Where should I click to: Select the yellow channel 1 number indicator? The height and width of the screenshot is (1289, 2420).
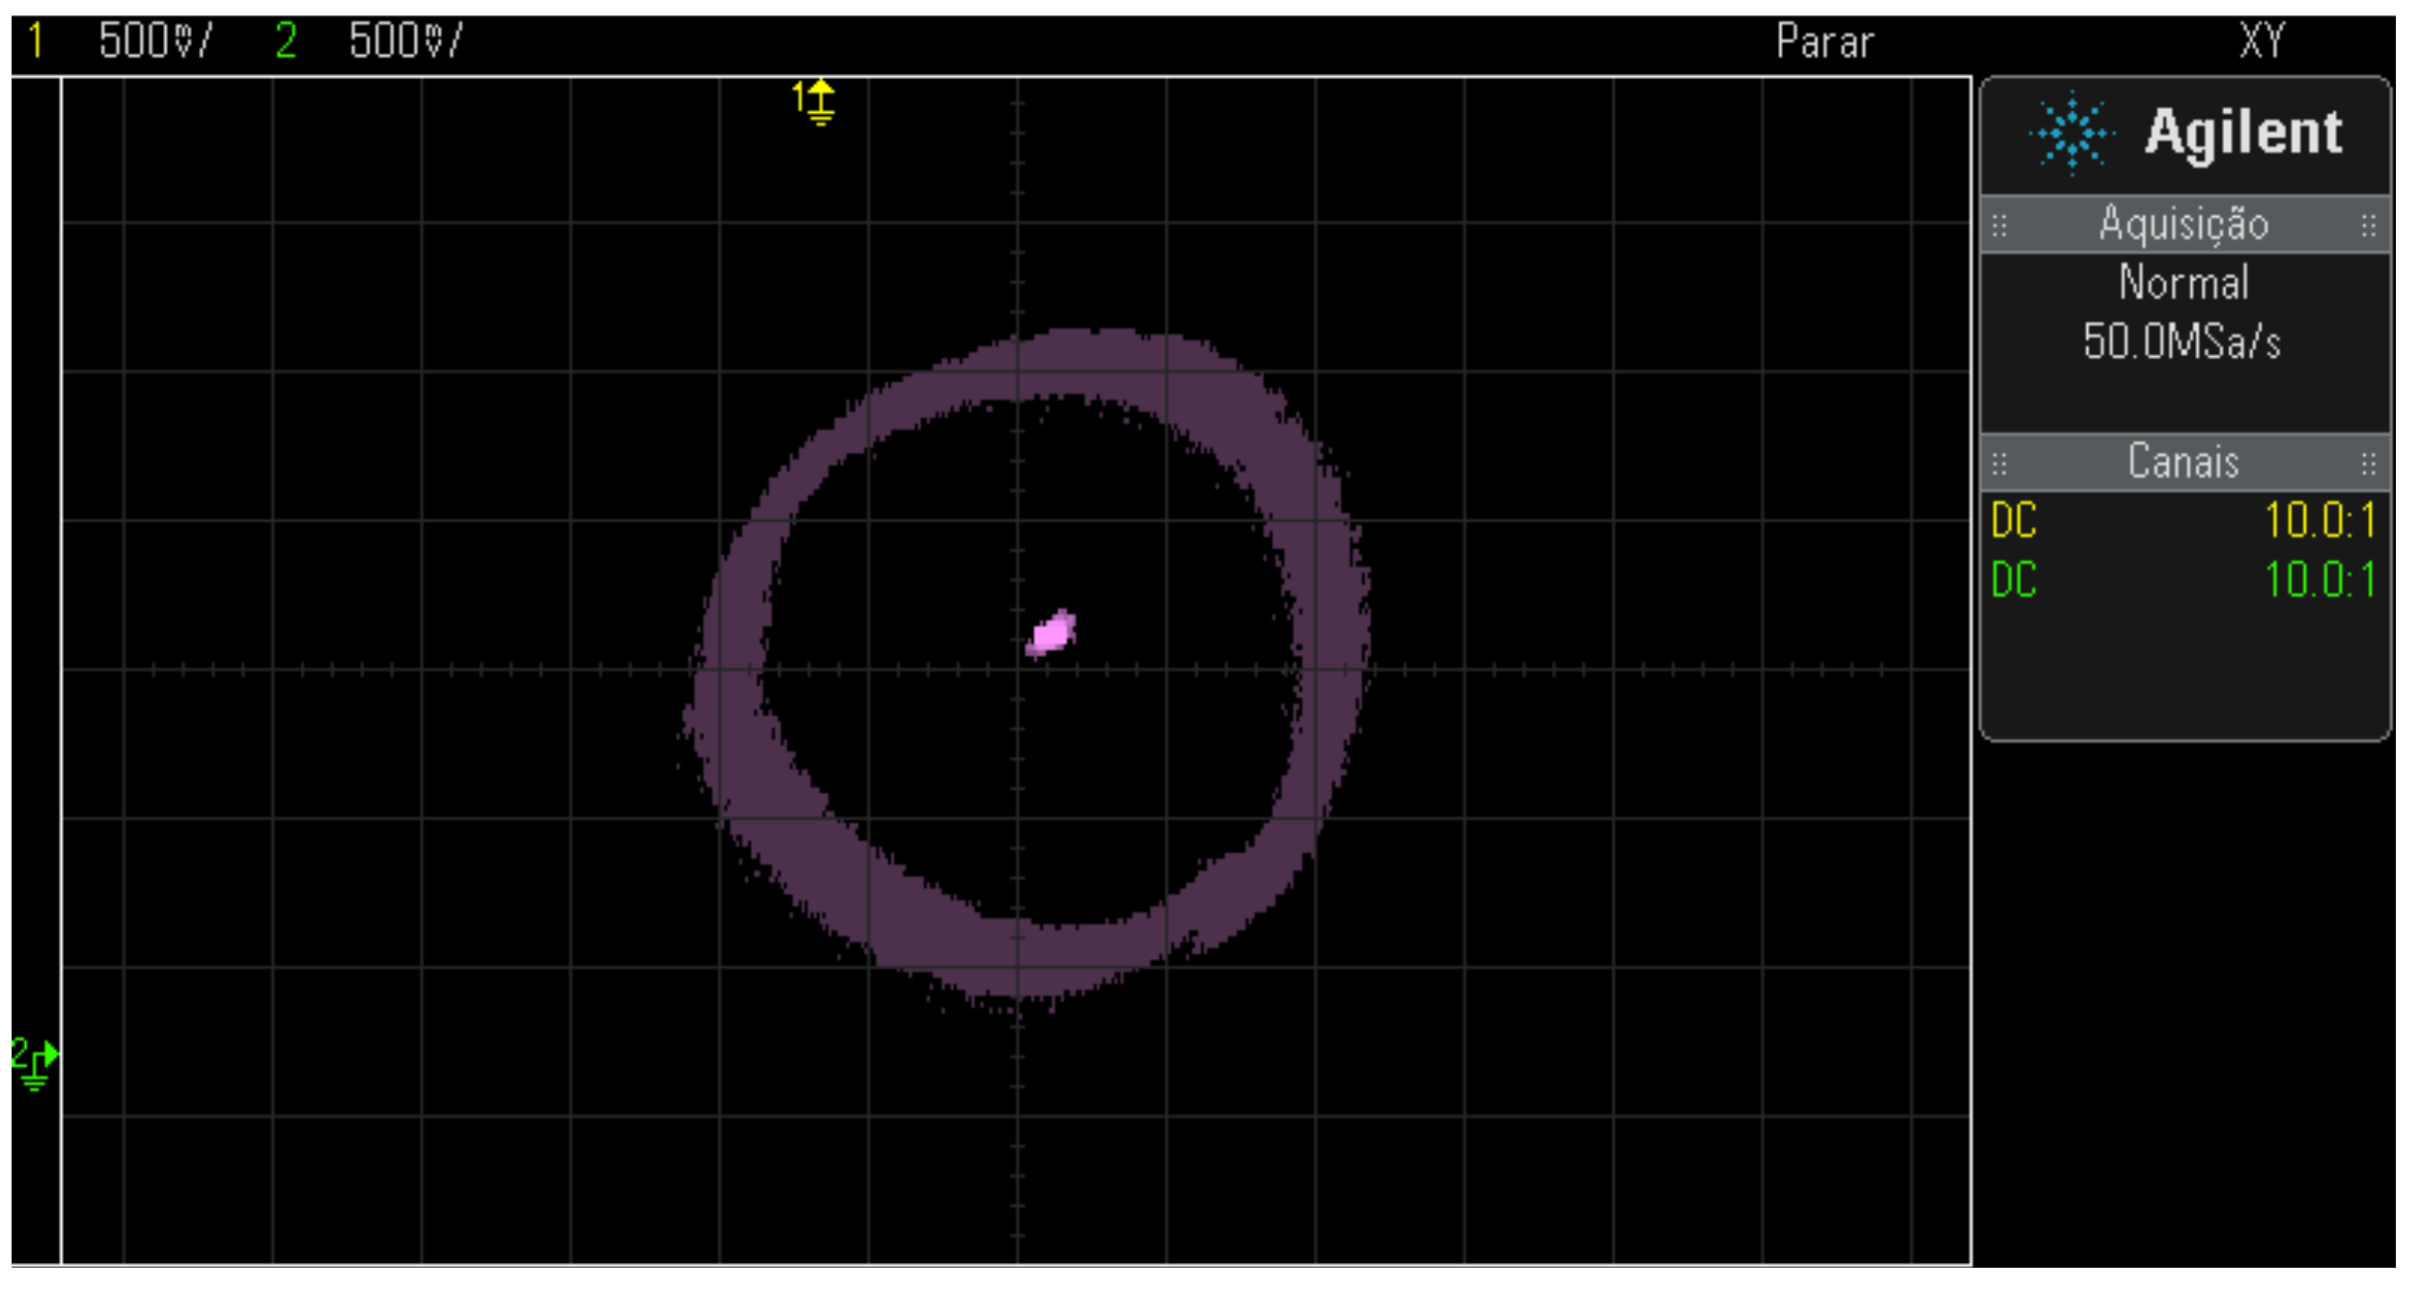click(x=36, y=41)
